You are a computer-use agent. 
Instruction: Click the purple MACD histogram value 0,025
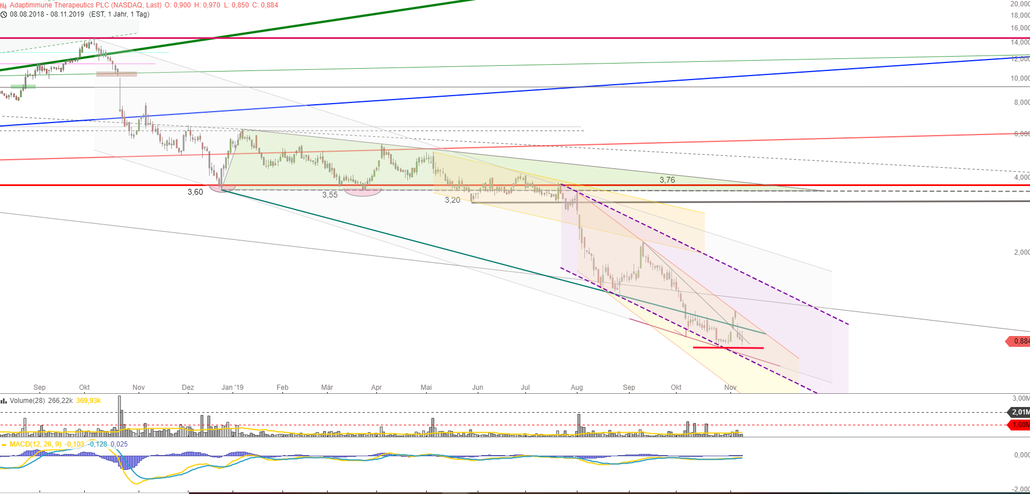click(119, 444)
